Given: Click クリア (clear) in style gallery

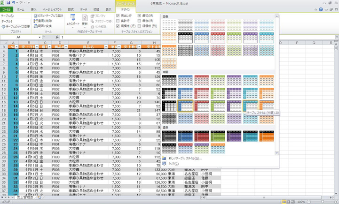Looking at the screenshot, I should (174, 164).
